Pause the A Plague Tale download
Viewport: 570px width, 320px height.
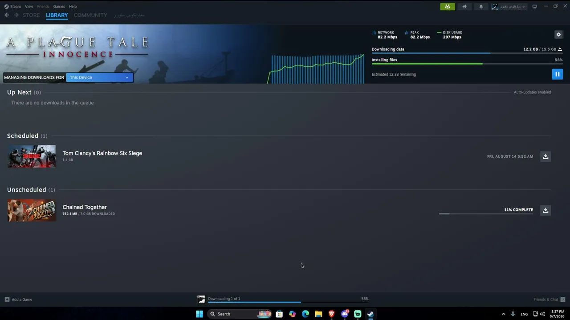[557, 74]
